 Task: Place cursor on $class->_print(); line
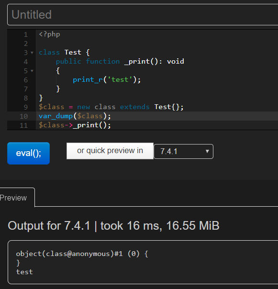coord(75,125)
